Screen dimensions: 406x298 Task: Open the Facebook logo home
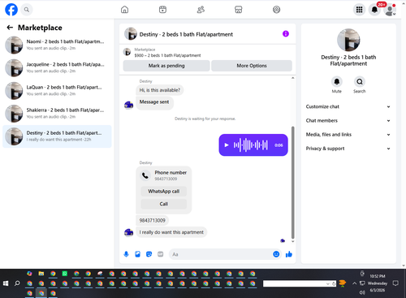click(x=11, y=10)
